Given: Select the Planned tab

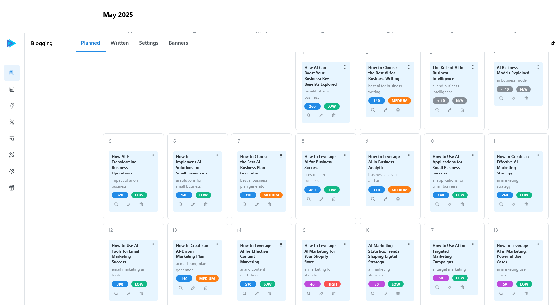Looking at the screenshot, I should [x=90, y=43].
